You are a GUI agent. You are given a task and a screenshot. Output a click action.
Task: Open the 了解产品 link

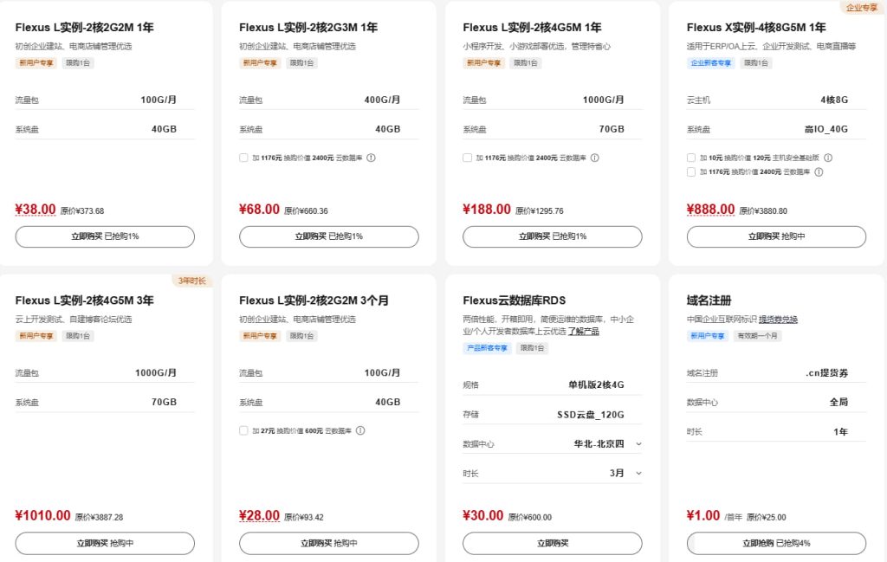[587, 331]
